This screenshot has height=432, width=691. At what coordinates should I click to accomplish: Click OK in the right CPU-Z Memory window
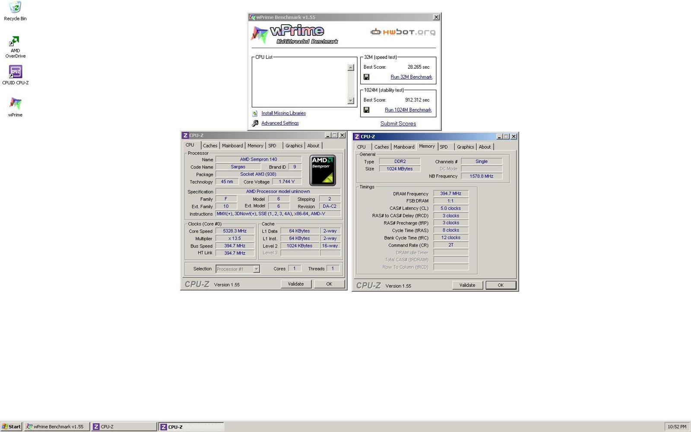(501, 285)
